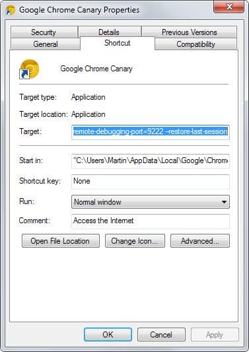
Task: Dismiss the dialog with Cancel
Action: (161, 334)
